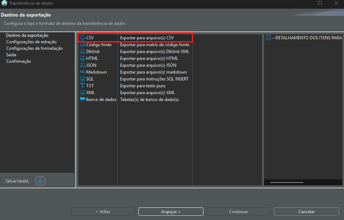Click the horizontal scrollbar in the query panel
The image size is (344, 220).
tap(287, 182)
